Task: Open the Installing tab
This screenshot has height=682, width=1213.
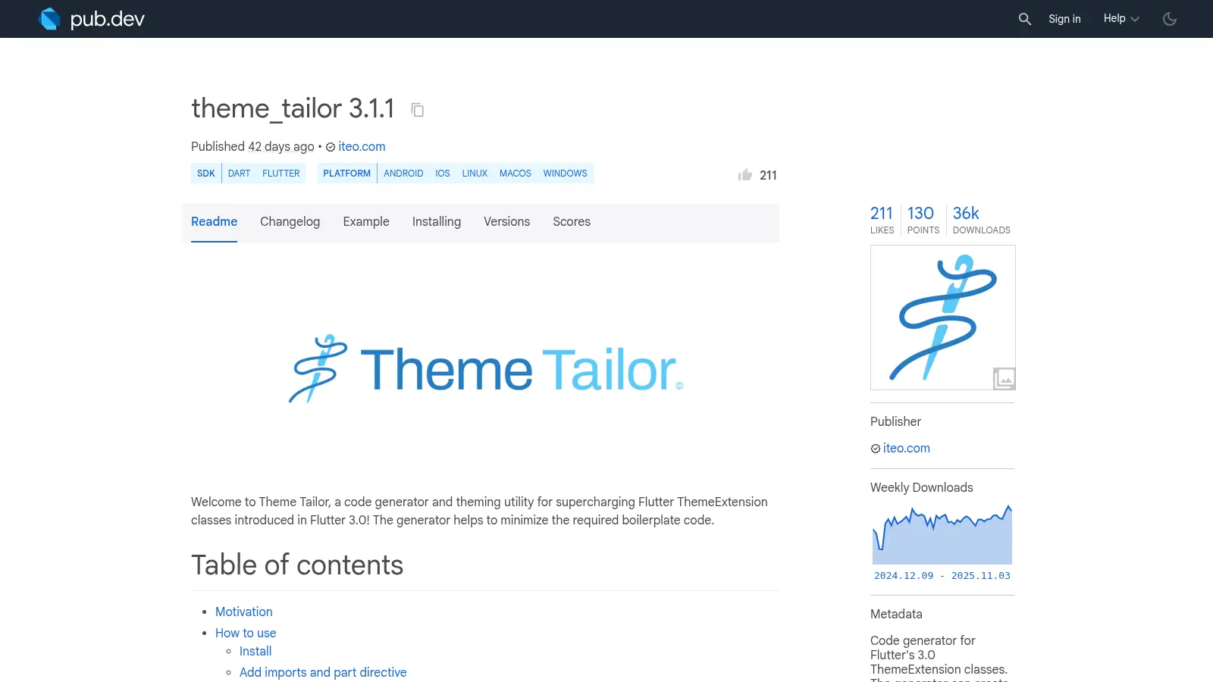Action: pyautogui.click(x=437, y=222)
